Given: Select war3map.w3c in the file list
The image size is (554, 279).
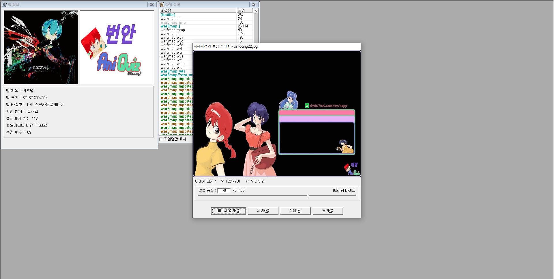Looking at the screenshot, I should (x=172, y=41).
